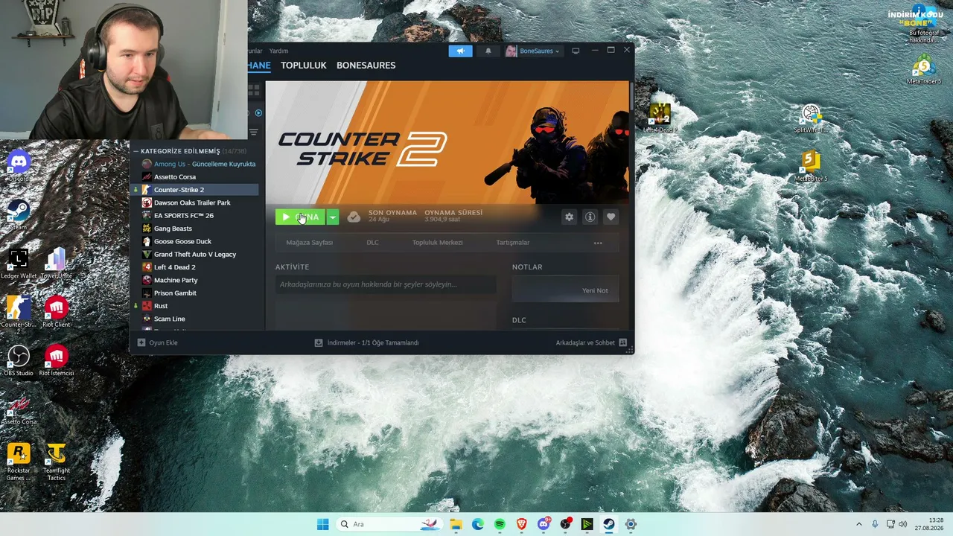Open the Friends and Chat icon
The height and width of the screenshot is (536, 953).
(x=623, y=342)
